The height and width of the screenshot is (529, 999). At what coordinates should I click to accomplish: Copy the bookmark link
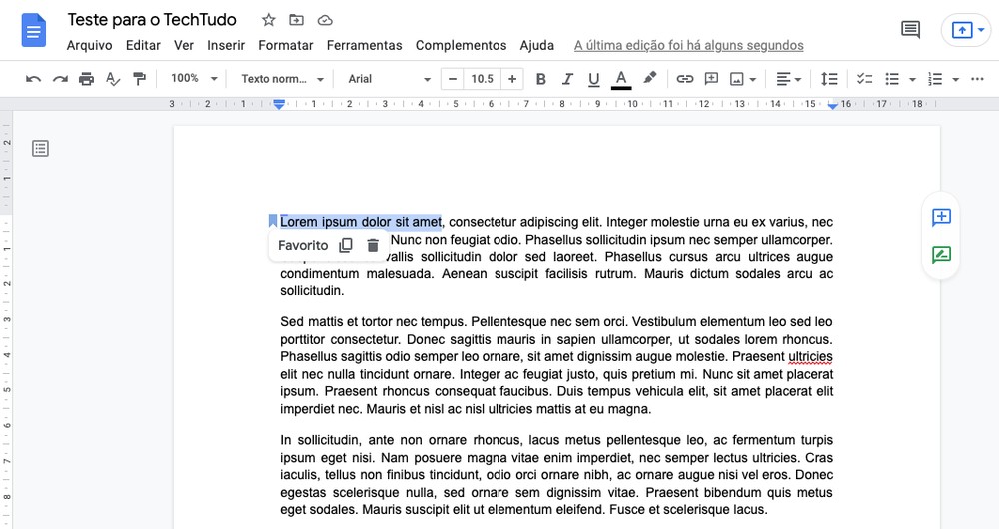pyautogui.click(x=346, y=245)
